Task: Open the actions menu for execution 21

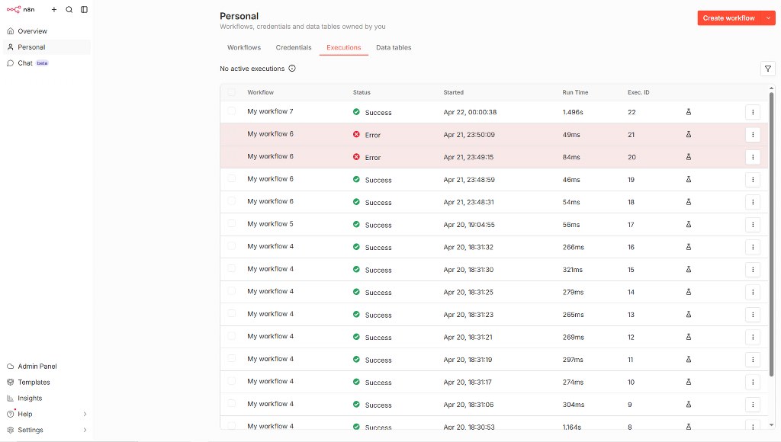Action: (x=753, y=134)
